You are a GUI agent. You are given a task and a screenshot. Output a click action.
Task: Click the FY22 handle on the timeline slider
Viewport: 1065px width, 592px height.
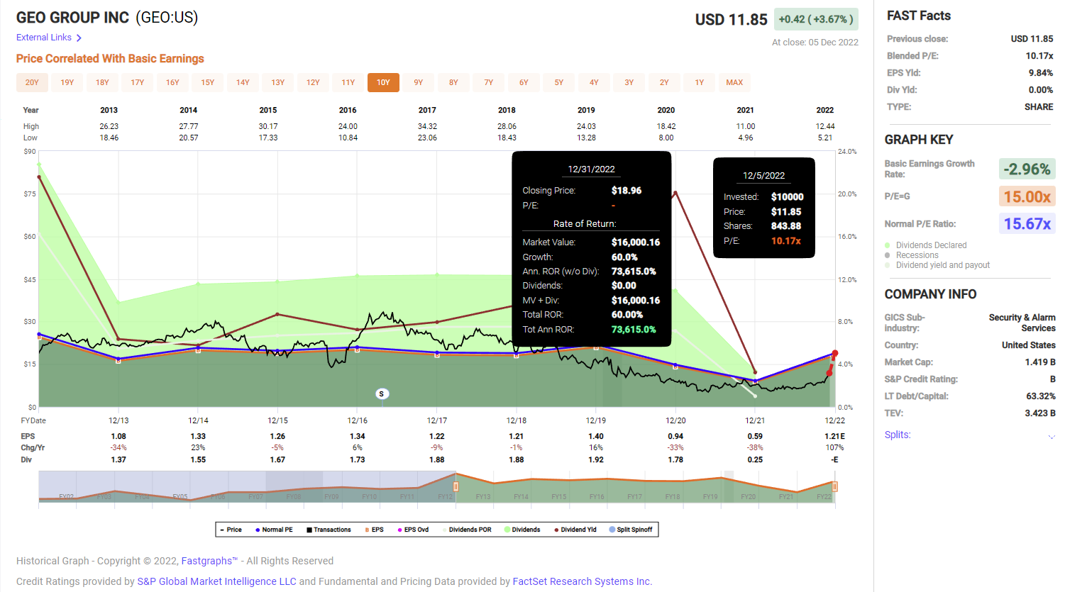click(x=835, y=486)
